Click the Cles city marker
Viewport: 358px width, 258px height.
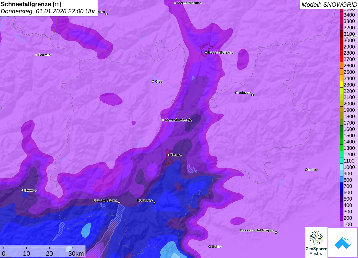click(x=153, y=81)
